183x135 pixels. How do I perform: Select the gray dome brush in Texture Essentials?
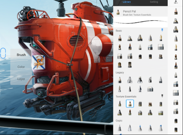[x=140, y=113]
